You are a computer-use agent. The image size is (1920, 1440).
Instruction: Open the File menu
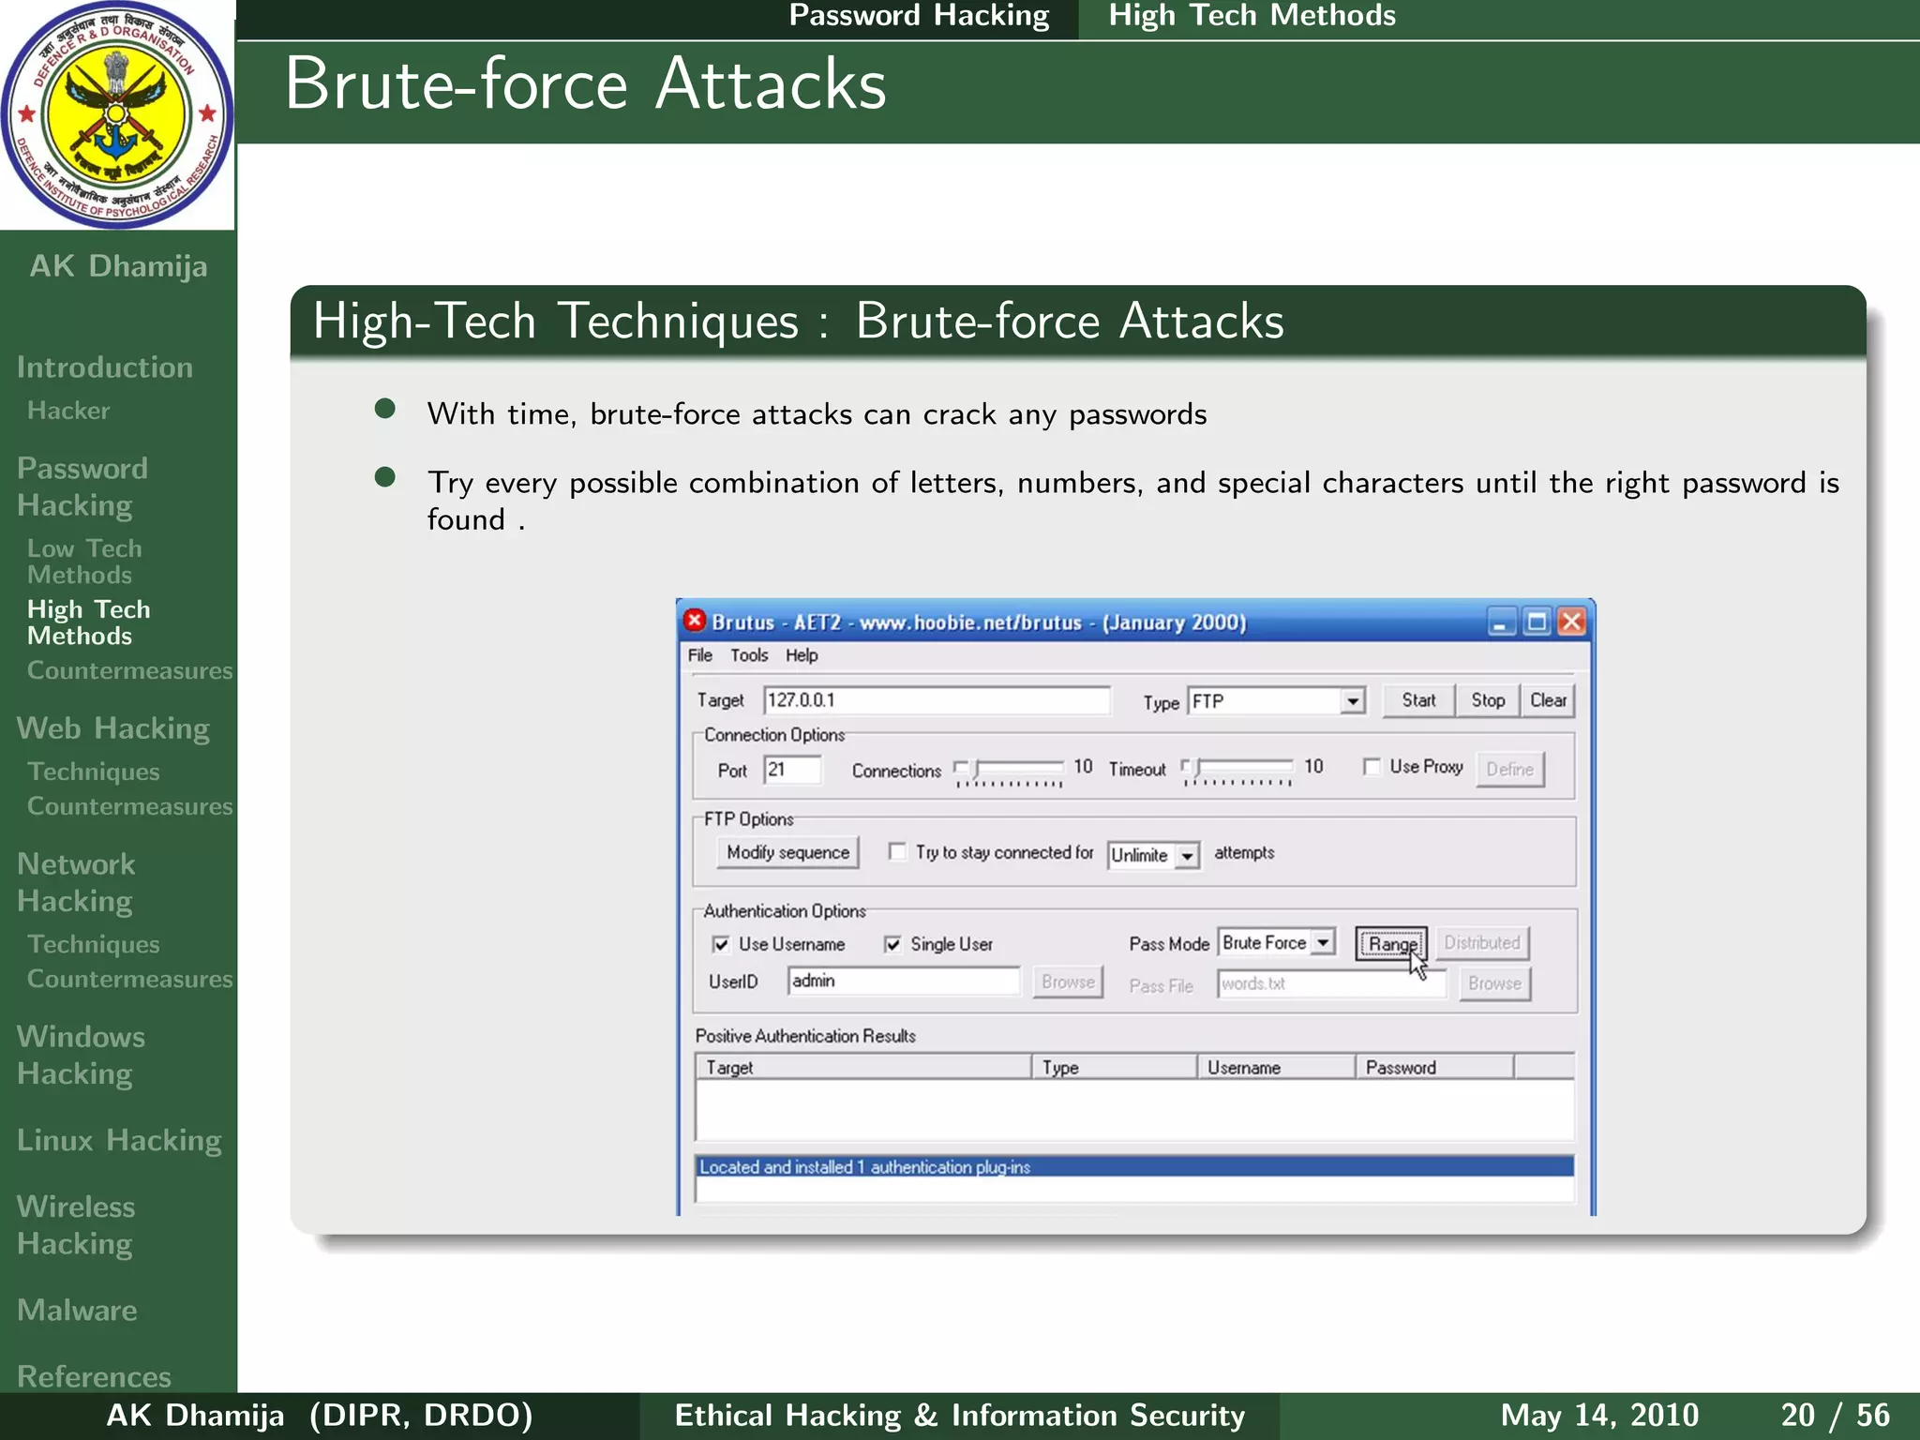click(699, 655)
